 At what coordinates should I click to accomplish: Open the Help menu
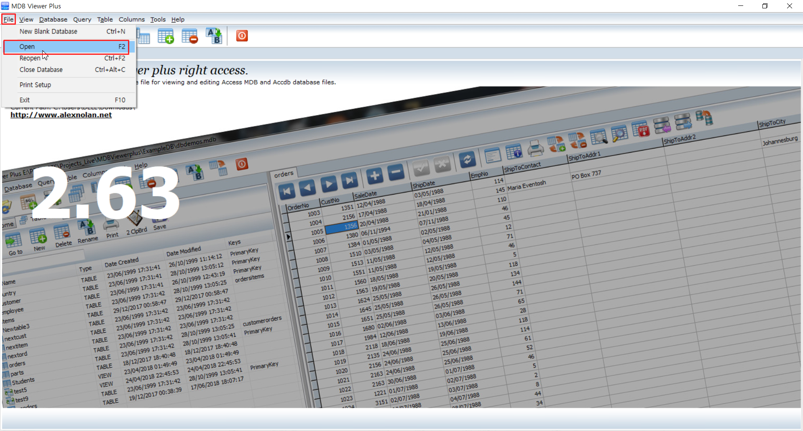click(178, 19)
